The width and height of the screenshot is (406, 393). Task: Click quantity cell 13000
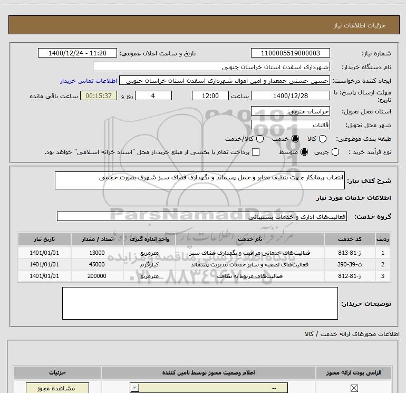point(97,253)
